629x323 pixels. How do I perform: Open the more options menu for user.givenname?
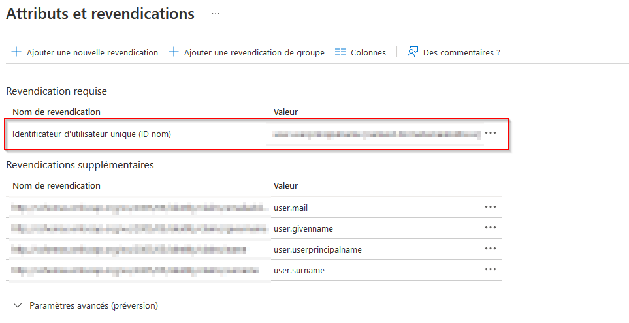tap(491, 228)
